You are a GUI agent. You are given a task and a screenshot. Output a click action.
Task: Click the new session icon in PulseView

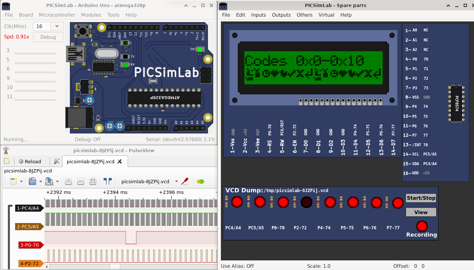[x=7, y=161]
